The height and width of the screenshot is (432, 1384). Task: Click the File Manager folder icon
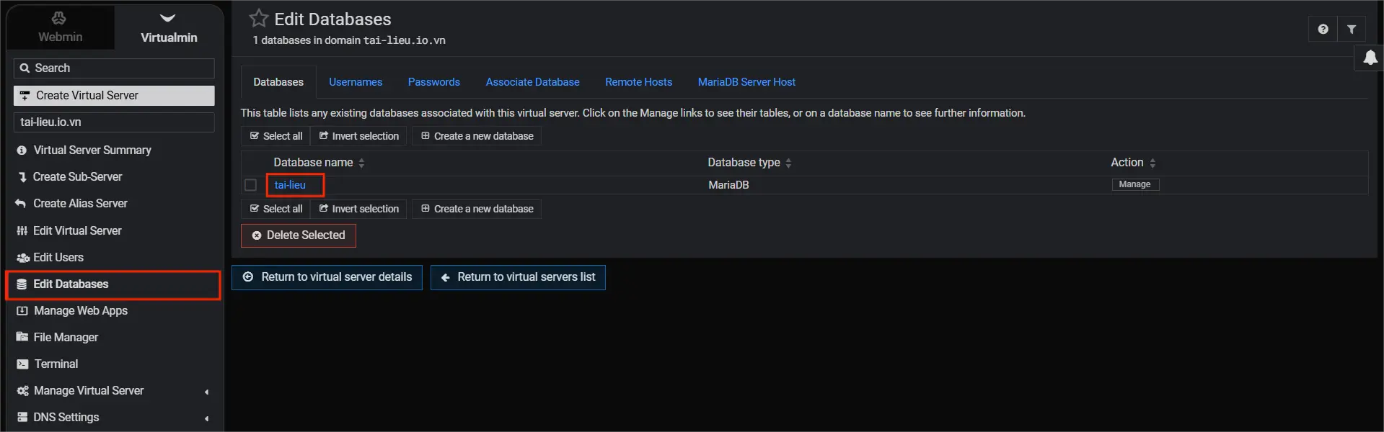22,337
